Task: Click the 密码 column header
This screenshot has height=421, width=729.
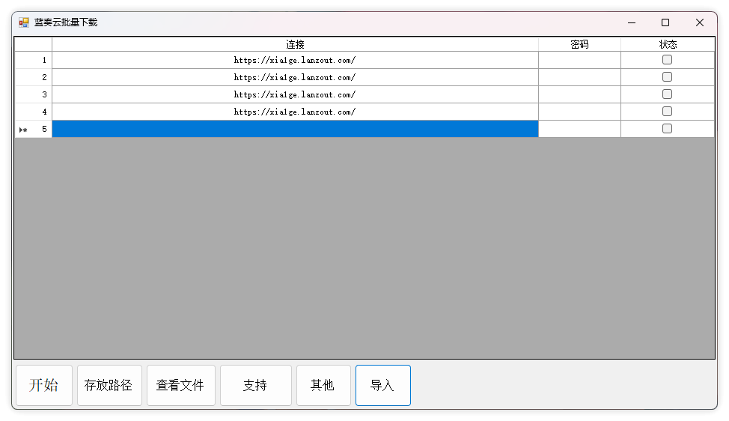Action: tap(580, 44)
